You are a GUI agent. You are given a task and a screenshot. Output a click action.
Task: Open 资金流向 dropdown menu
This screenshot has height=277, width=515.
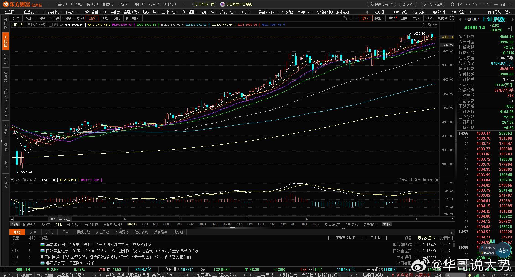point(266,12)
